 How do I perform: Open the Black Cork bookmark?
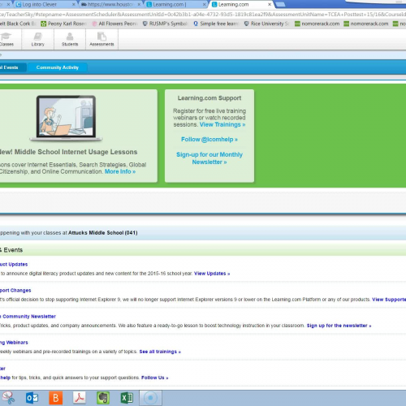[x=18, y=24]
